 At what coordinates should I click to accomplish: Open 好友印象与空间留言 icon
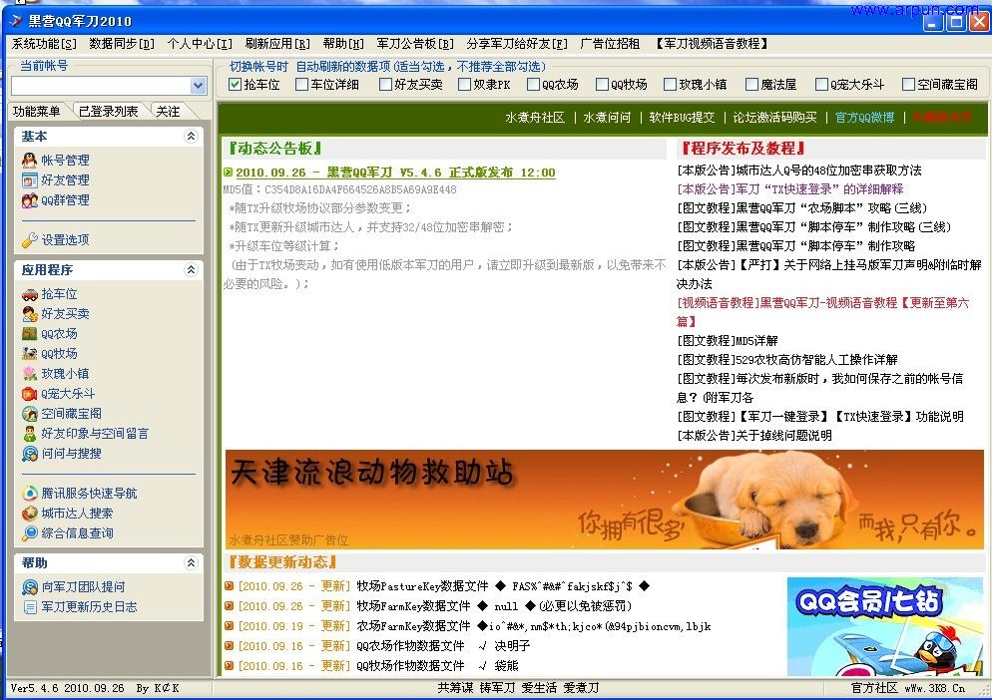pyautogui.click(x=30, y=434)
